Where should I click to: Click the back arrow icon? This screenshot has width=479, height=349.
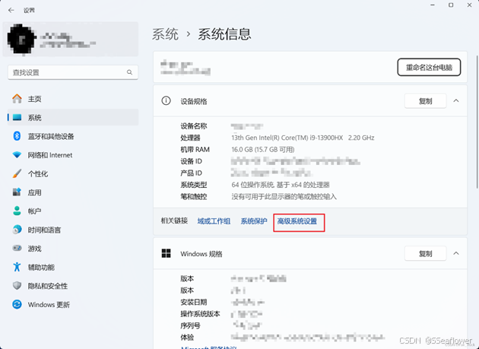click(x=11, y=11)
